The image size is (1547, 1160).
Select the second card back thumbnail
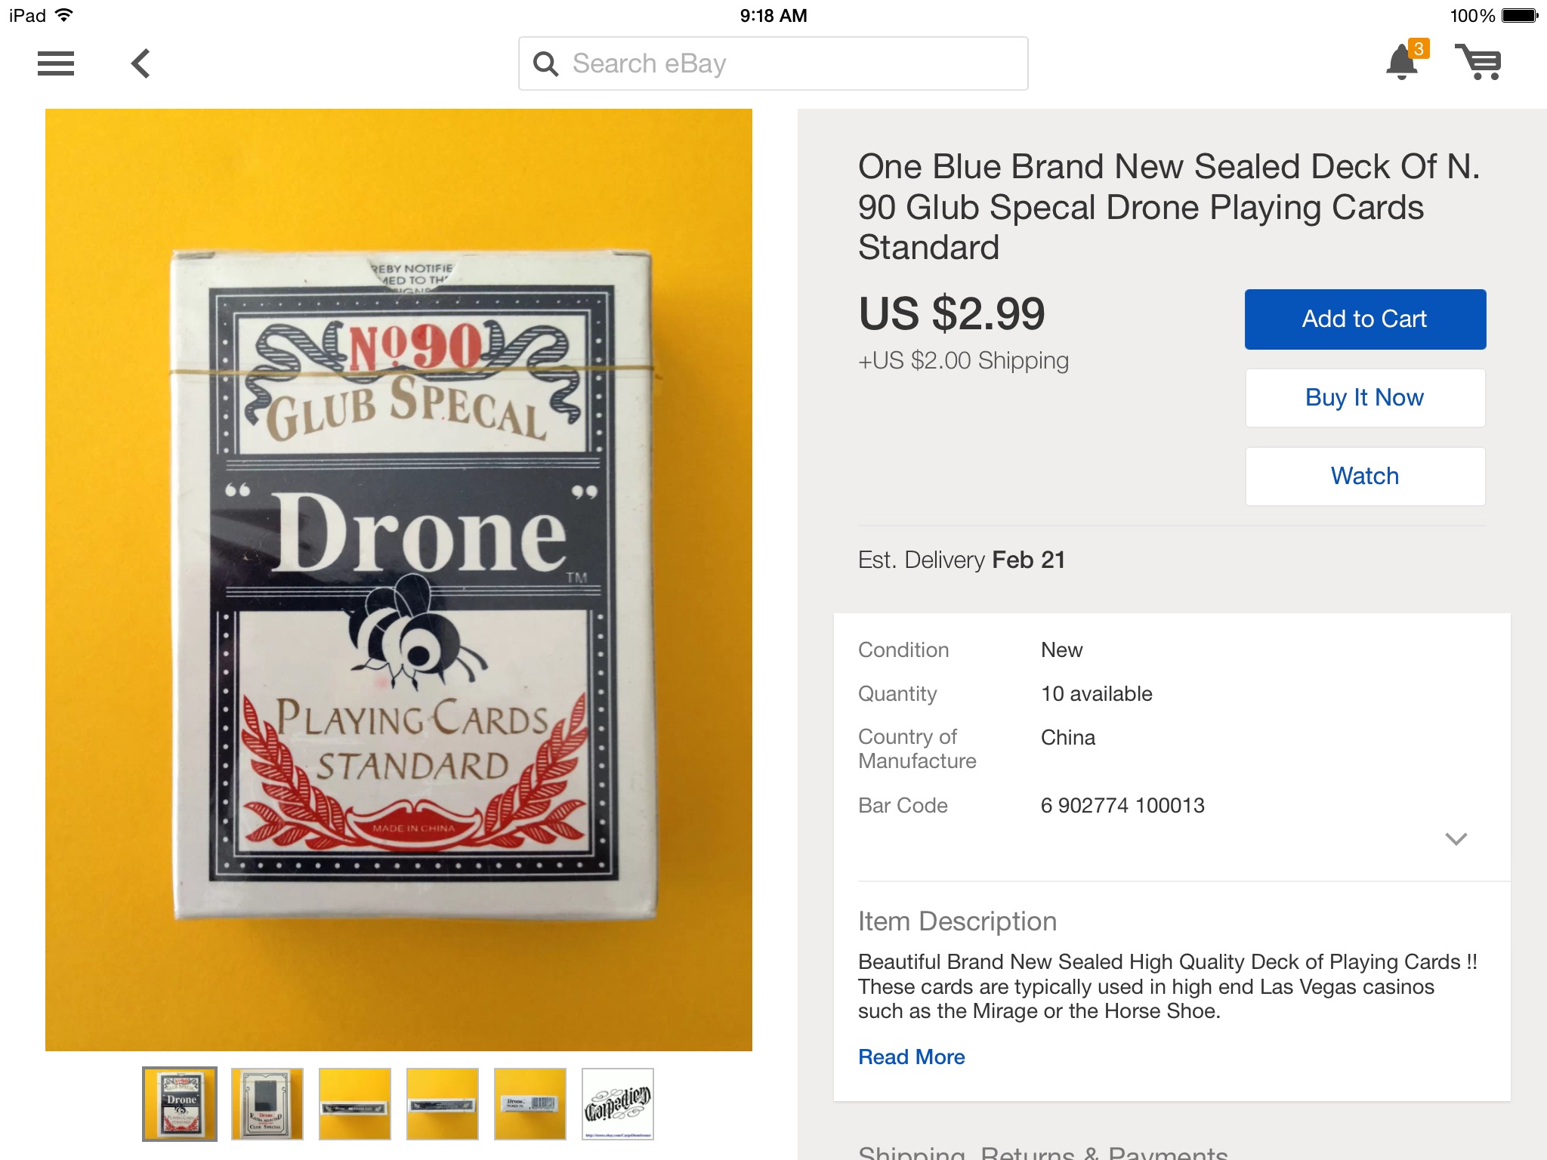[x=267, y=1103]
